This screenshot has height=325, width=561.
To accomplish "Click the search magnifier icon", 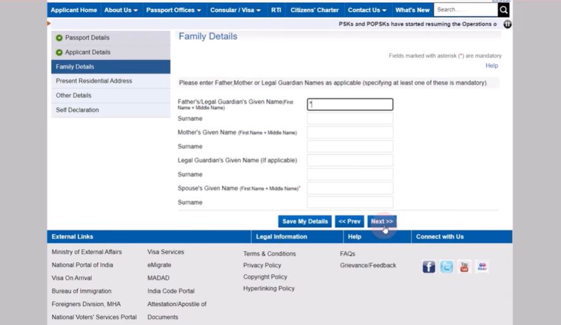I will tap(503, 10).
